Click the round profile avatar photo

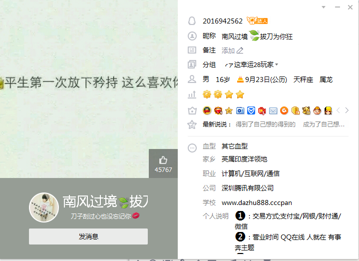point(44,207)
